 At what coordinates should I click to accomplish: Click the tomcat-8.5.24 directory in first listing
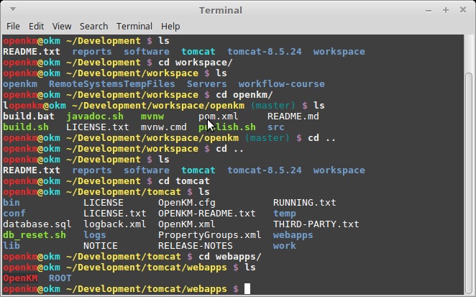(x=265, y=52)
